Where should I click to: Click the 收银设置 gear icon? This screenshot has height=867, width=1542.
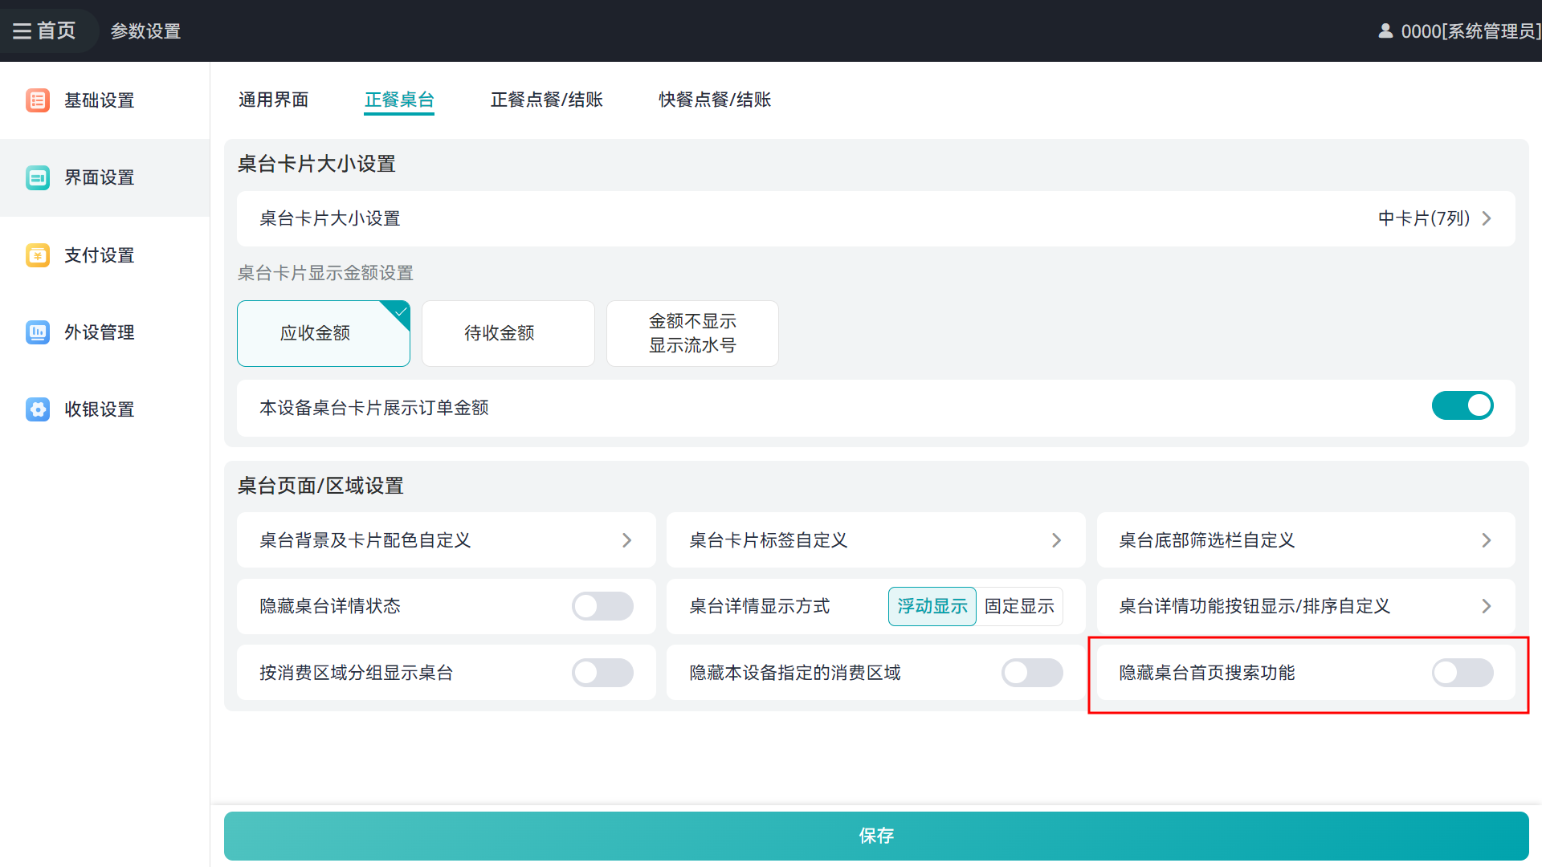pos(38,409)
